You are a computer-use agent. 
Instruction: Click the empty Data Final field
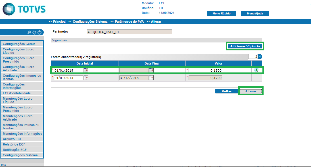pyautogui.click(x=134, y=70)
